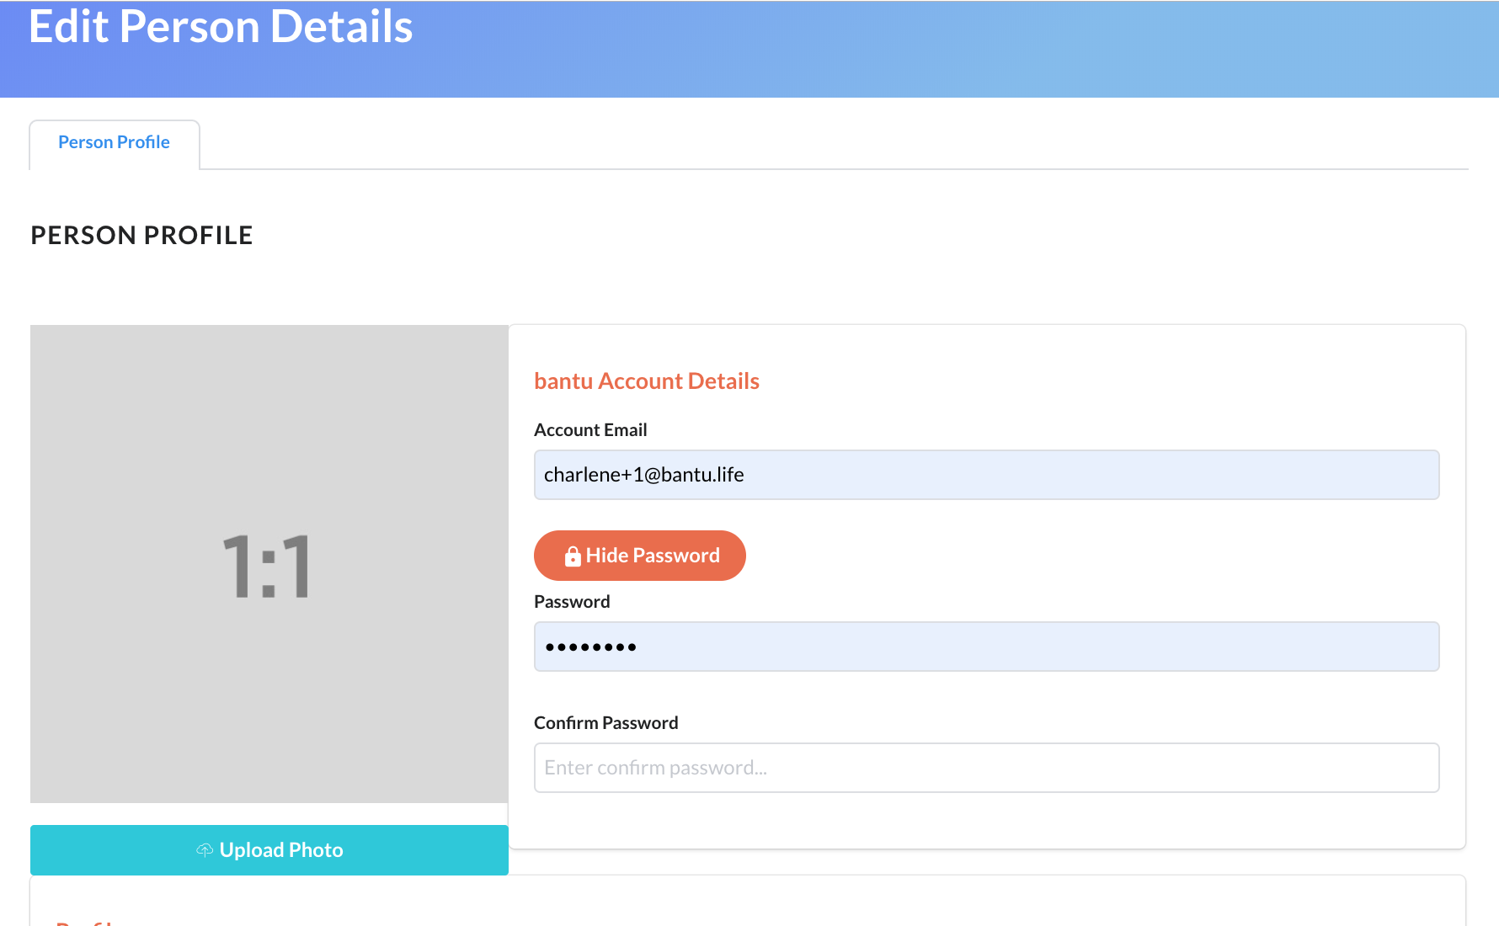Click the Account Email label

click(x=590, y=430)
